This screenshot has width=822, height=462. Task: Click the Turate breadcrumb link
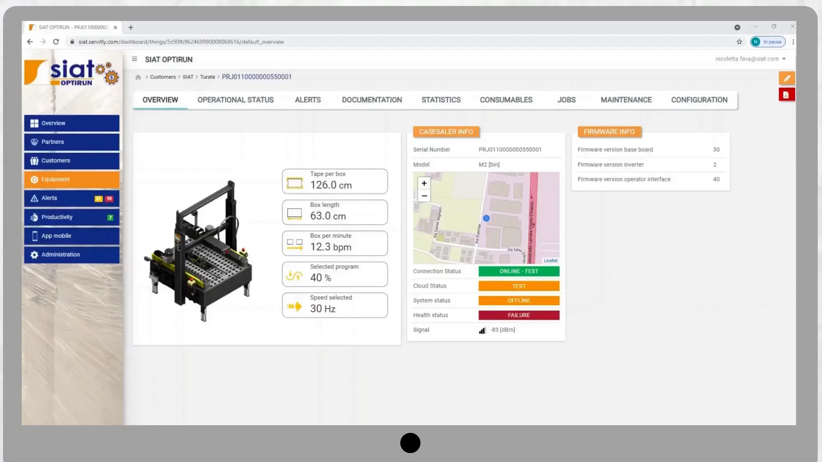[x=207, y=77]
